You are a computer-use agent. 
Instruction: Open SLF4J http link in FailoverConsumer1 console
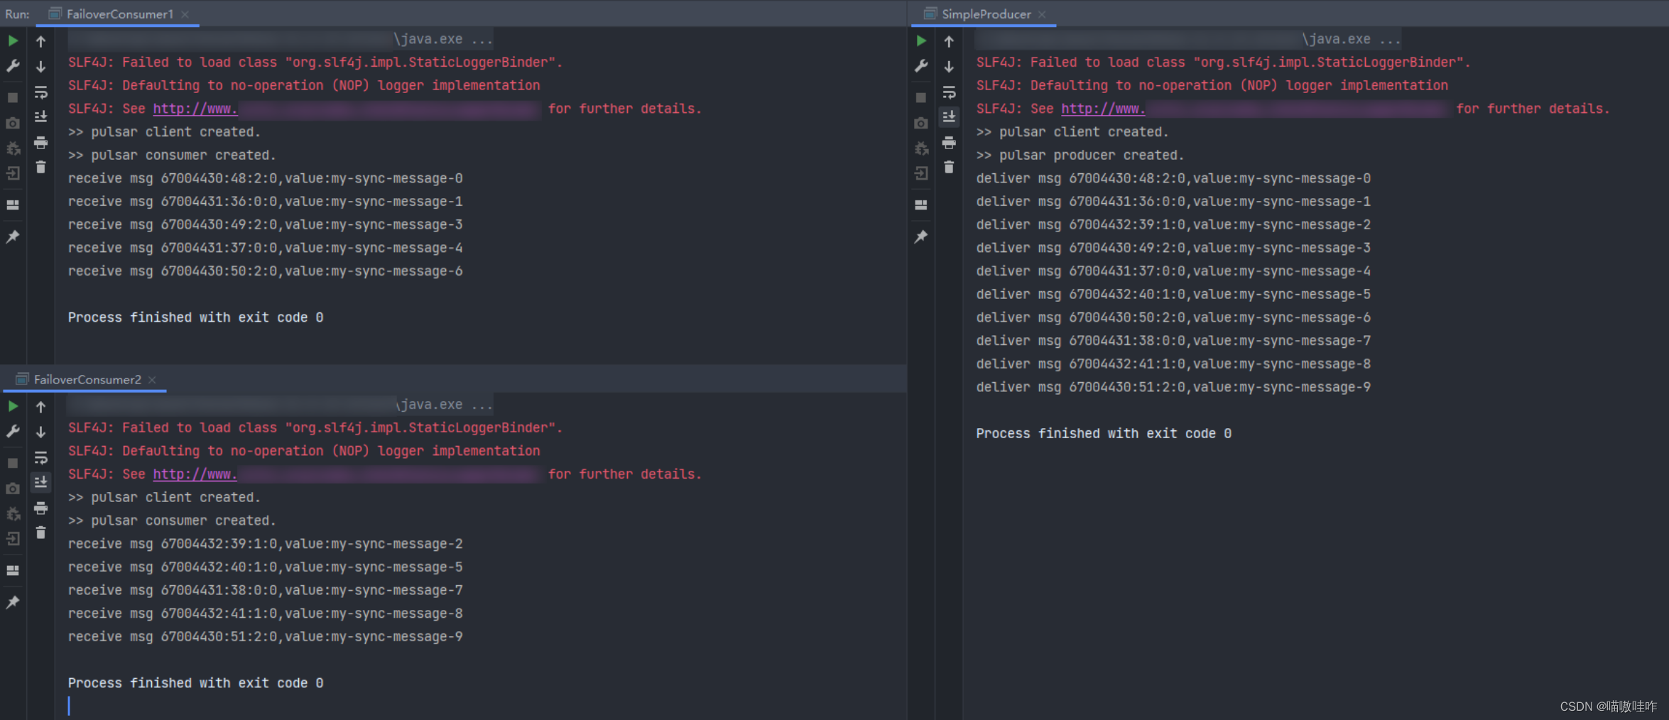(195, 109)
